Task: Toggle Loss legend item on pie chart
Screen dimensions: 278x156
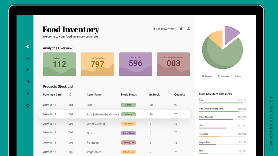Action: (x=238, y=76)
